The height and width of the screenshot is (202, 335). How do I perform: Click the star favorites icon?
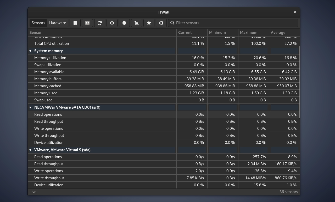point(149,23)
